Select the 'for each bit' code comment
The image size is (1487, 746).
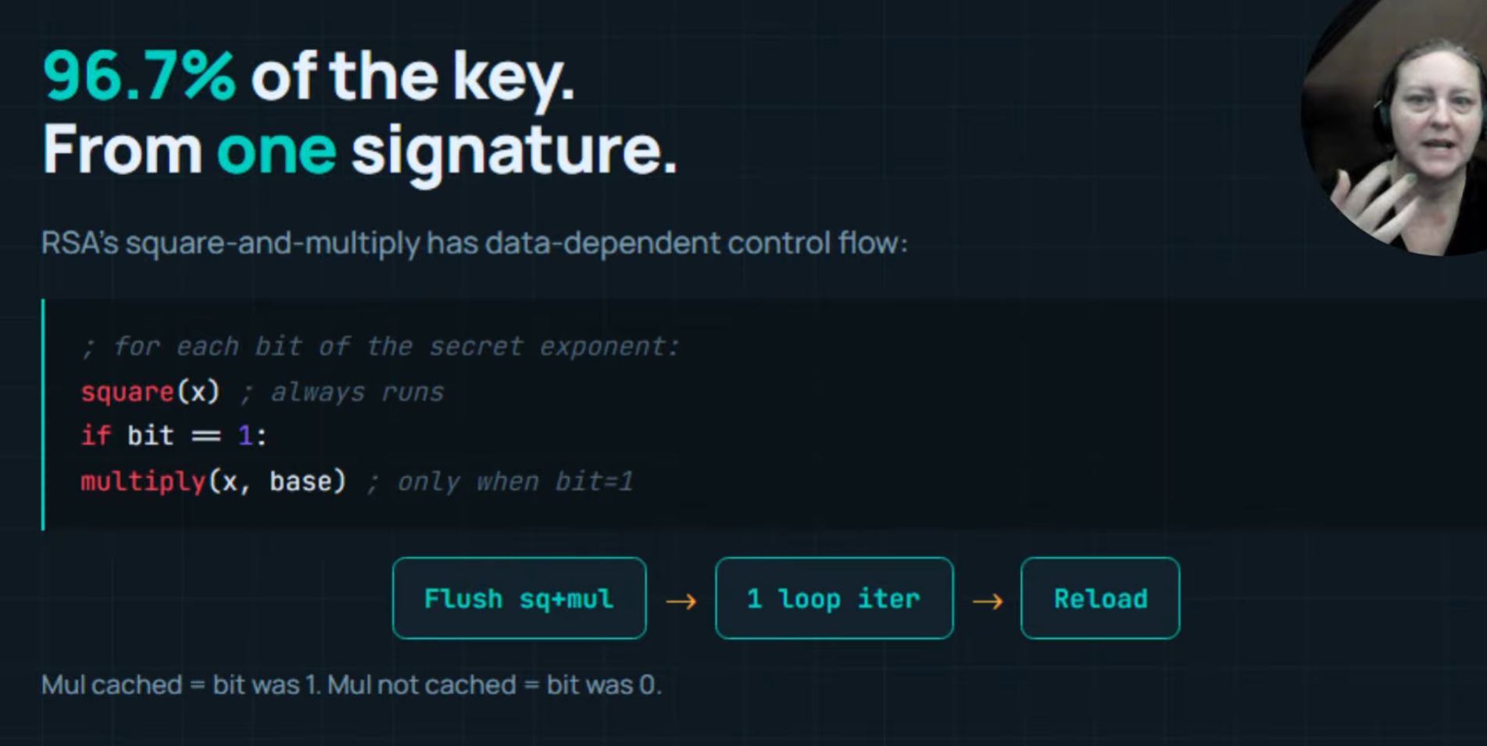[x=381, y=346]
